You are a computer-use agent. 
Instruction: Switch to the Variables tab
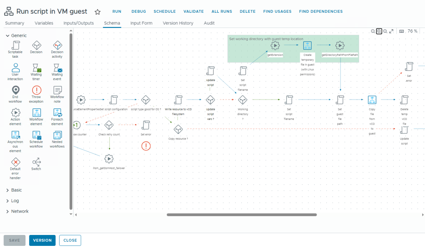point(44,23)
